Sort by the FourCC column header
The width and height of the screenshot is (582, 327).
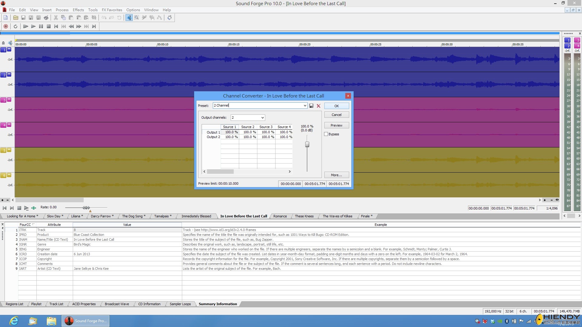click(x=25, y=225)
